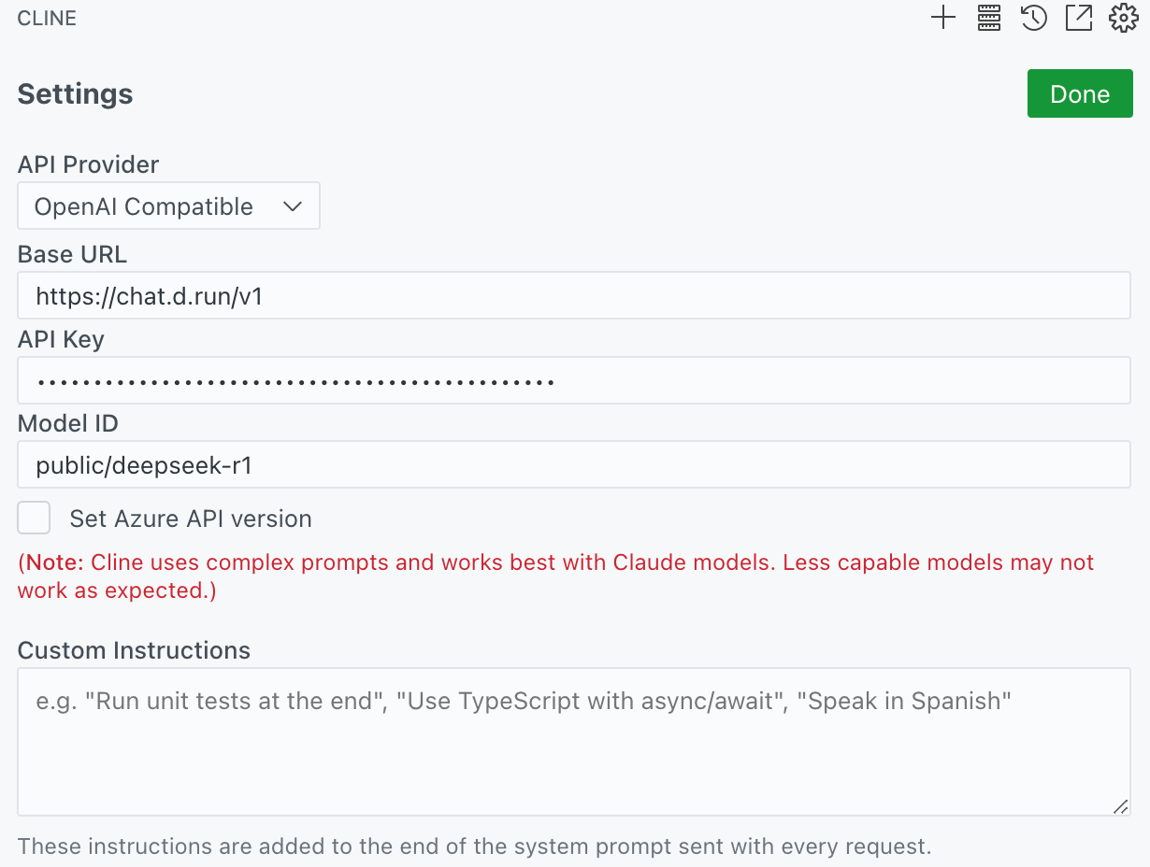Click the Done button
The image size is (1150, 867).
1079,94
